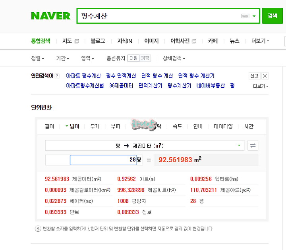The width and height of the screenshot is (286, 250).
Task: Click the 연관검색어 help question icon
Action: tap(57, 76)
